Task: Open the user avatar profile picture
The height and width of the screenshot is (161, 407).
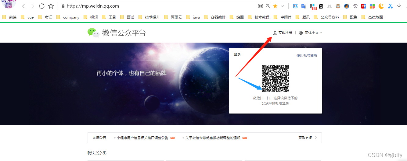Action: click(9, 4)
